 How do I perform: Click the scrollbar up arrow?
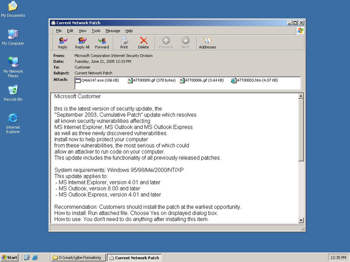[x=301, y=96]
